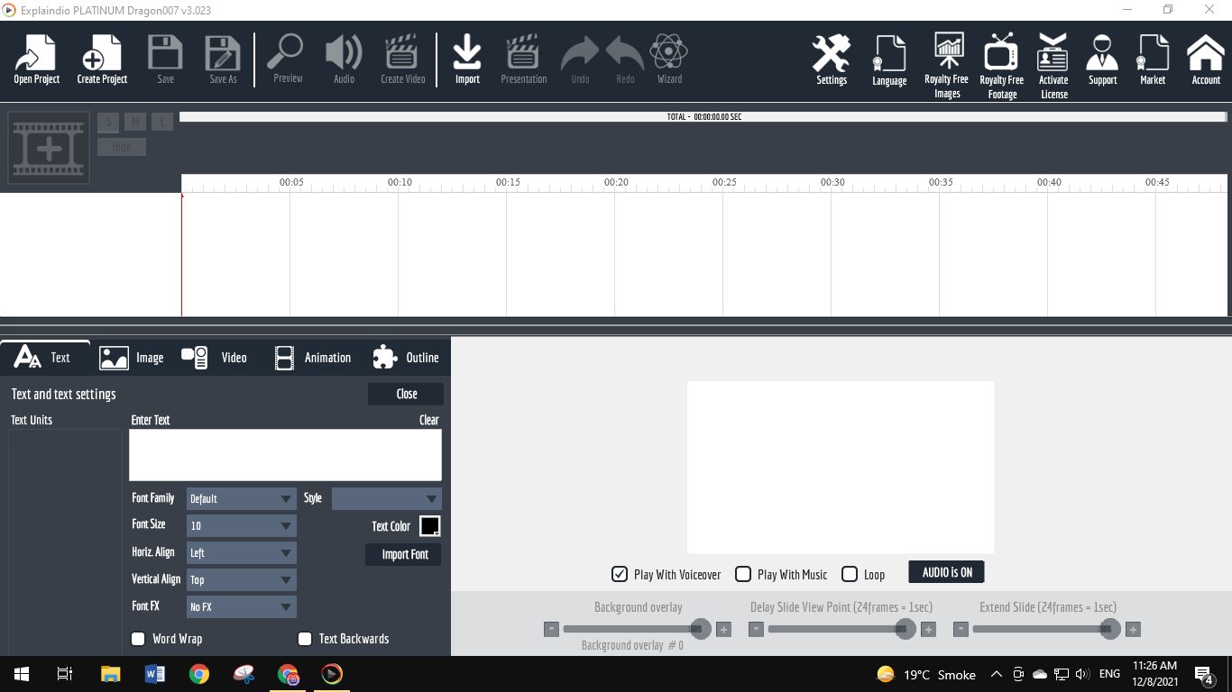Click the Hide timeline button

pyautogui.click(x=122, y=147)
